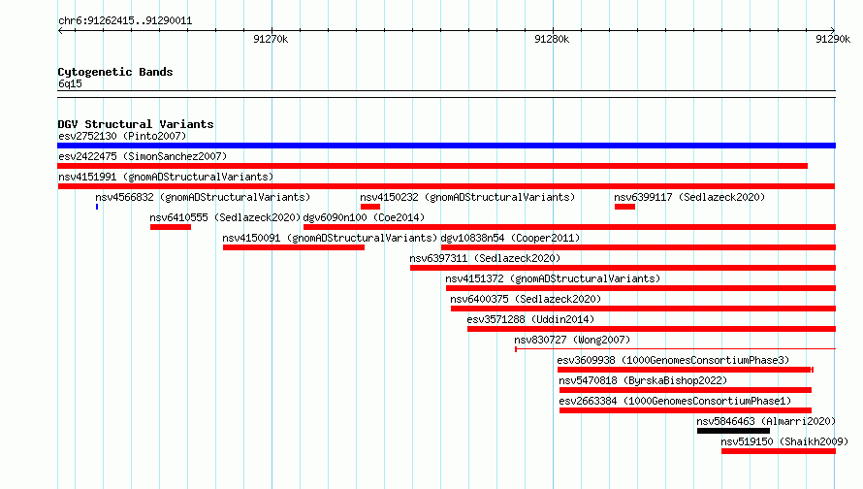
Task: Click the 91270k ruler tick label
Action: (x=271, y=39)
